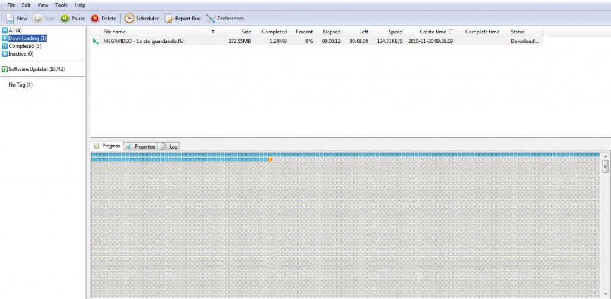Click the green downloading status icon beside MEGAVIDEO
Image resolution: width=611 pixels, height=299 pixels.
tap(95, 41)
